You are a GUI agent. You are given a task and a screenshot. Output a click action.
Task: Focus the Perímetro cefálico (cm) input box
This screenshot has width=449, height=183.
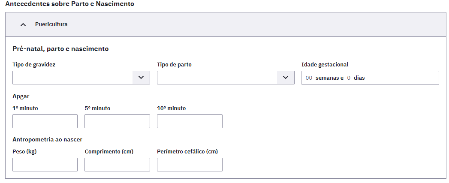(190, 165)
